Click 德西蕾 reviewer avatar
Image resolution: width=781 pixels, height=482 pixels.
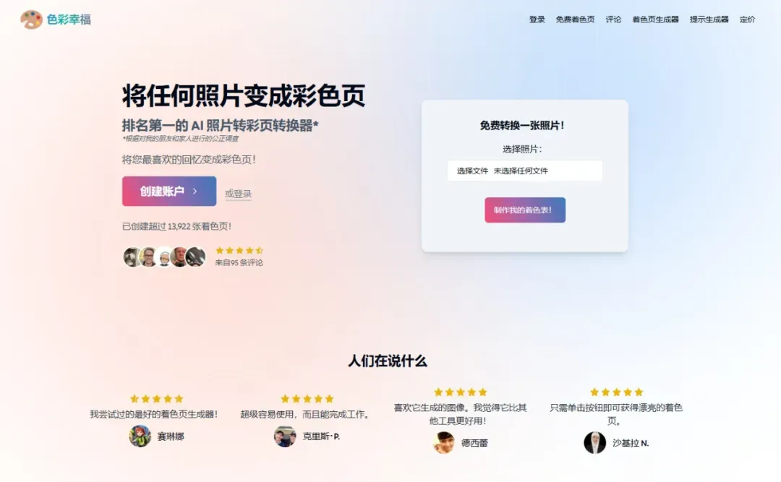coord(444,443)
